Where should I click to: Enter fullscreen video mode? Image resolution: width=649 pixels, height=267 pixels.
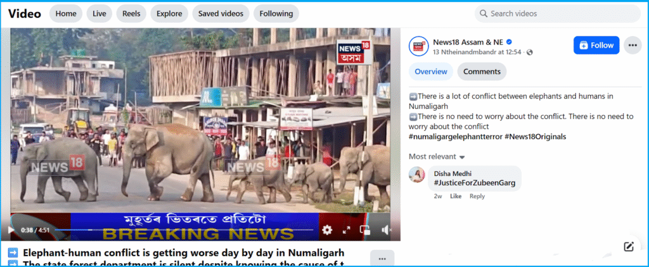347,230
